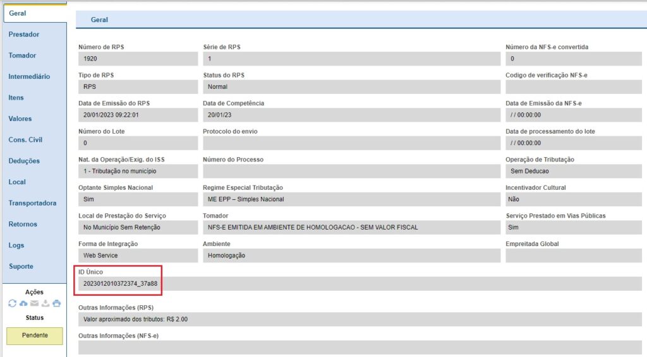This screenshot has height=357, width=647.
Task: Open the Cons. Civil tab
Action: 25,139
